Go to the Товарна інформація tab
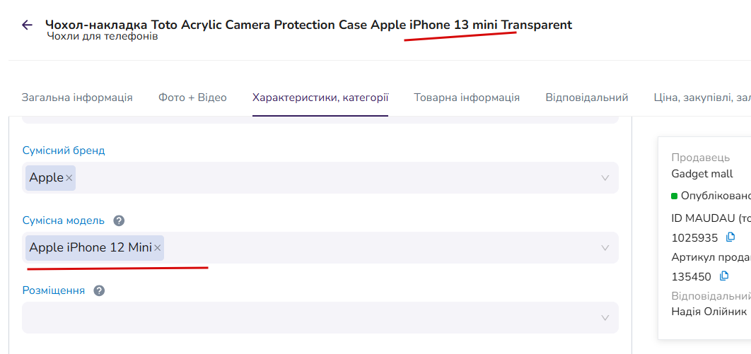This screenshot has height=354, width=751. click(x=467, y=98)
